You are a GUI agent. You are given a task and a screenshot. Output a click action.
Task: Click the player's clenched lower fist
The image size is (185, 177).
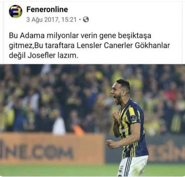111,144
